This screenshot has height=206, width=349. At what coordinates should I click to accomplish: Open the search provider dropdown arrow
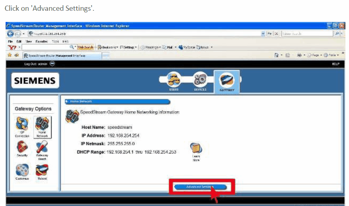341,33
